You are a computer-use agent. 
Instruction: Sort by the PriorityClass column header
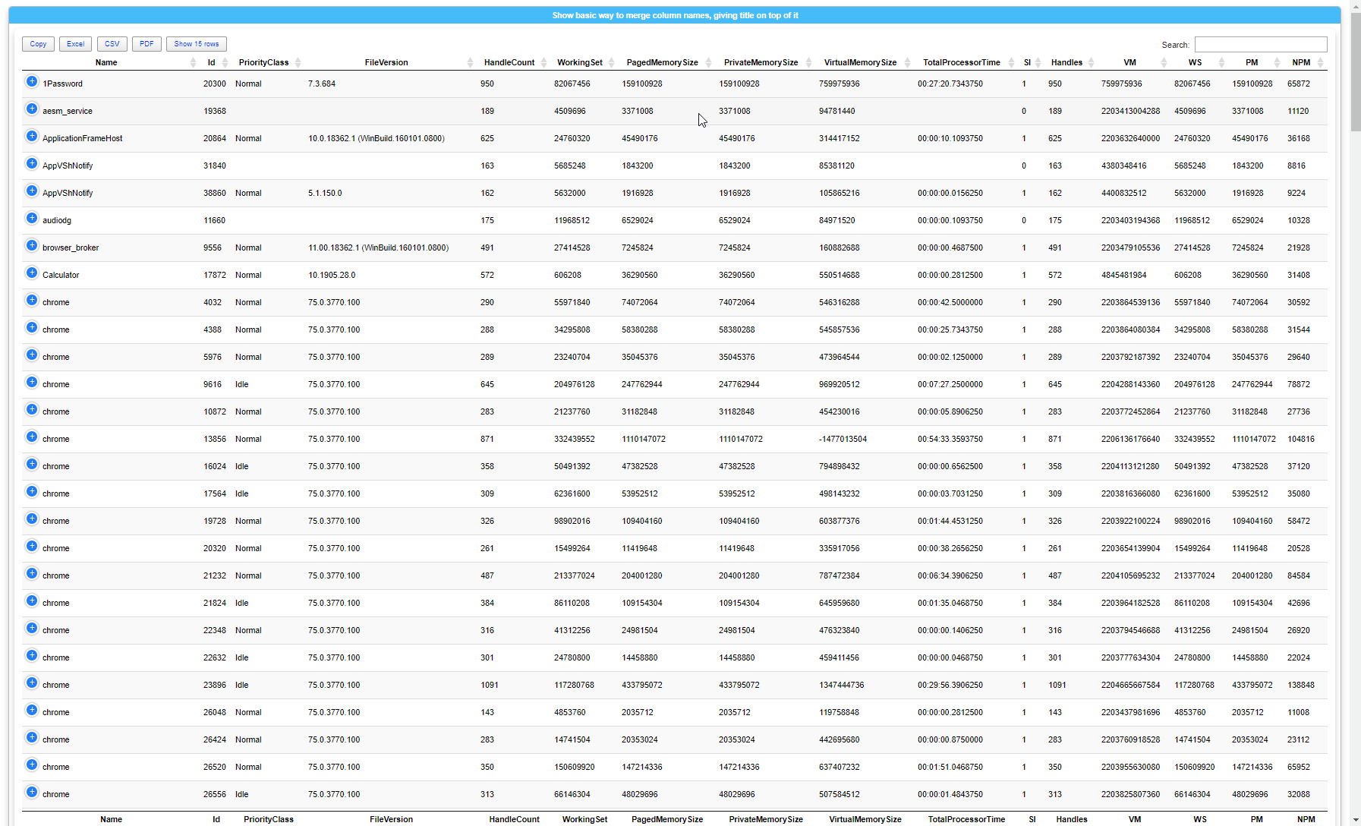pos(263,62)
